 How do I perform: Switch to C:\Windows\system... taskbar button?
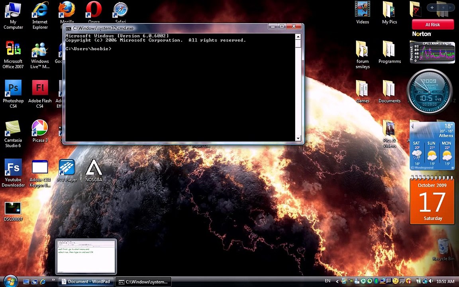coord(143,282)
